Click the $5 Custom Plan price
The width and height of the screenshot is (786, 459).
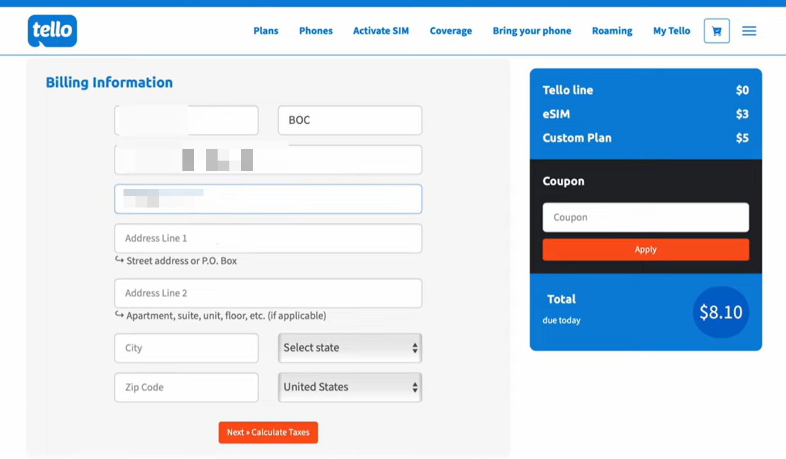tap(743, 138)
